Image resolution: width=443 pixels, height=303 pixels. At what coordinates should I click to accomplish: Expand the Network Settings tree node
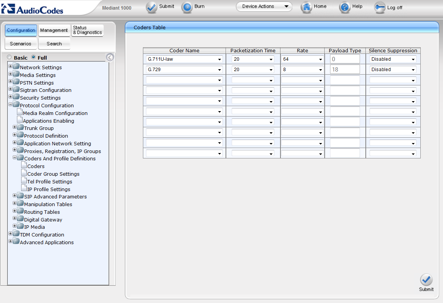(x=10, y=67)
